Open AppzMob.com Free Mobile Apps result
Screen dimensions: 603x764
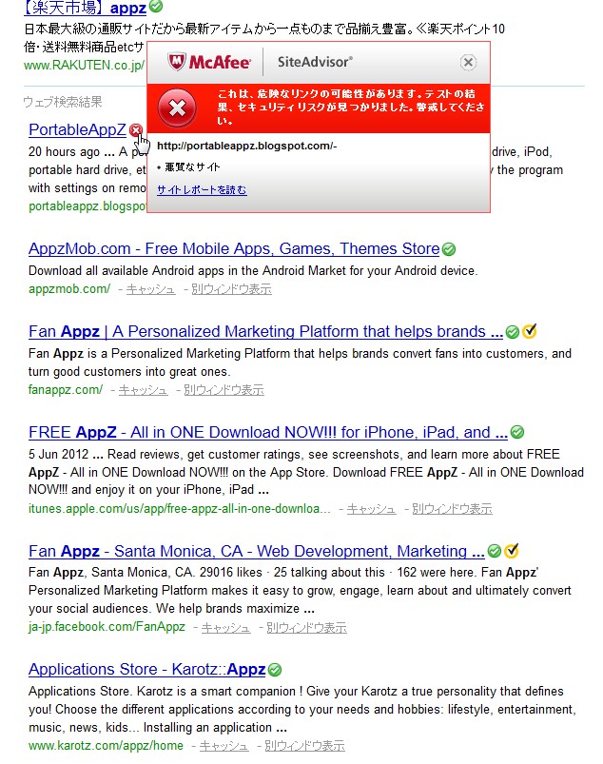tap(234, 249)
